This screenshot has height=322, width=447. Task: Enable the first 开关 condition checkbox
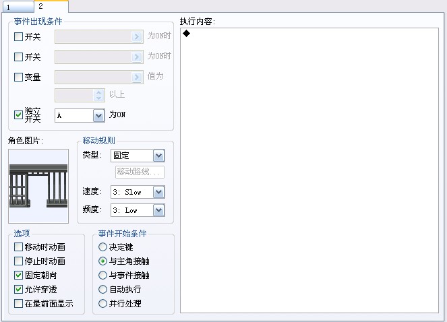coord(18,37)
